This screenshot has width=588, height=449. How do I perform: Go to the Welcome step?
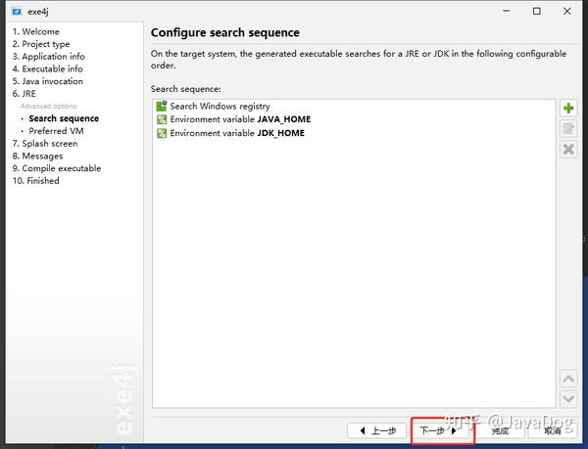pos(36,31)
